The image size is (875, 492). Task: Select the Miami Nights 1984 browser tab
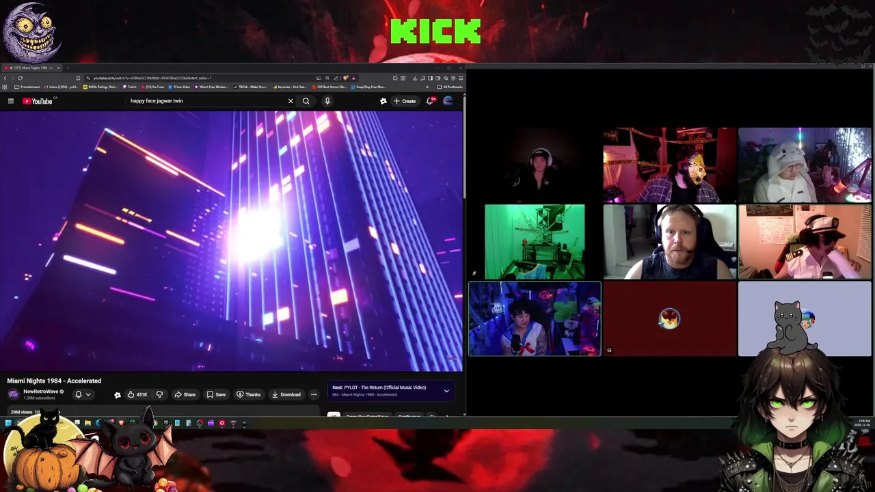click(x=30, y=68)
